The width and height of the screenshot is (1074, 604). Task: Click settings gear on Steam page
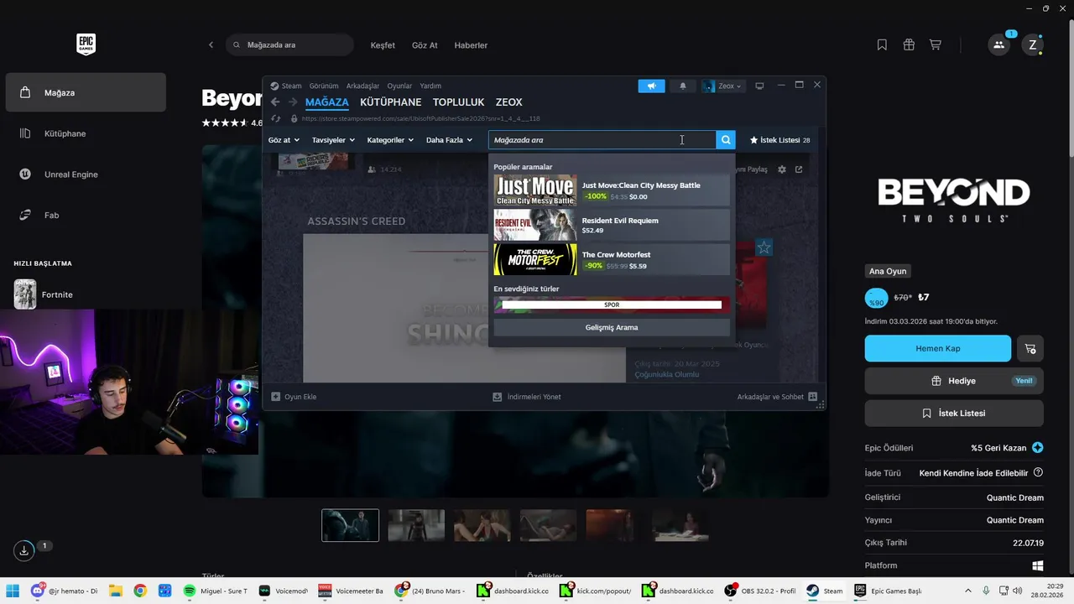[x=782, y=169]
